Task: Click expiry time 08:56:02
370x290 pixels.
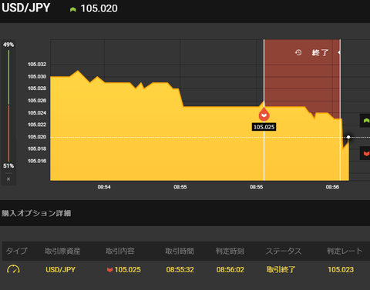Action: click(x=230, y=269)
